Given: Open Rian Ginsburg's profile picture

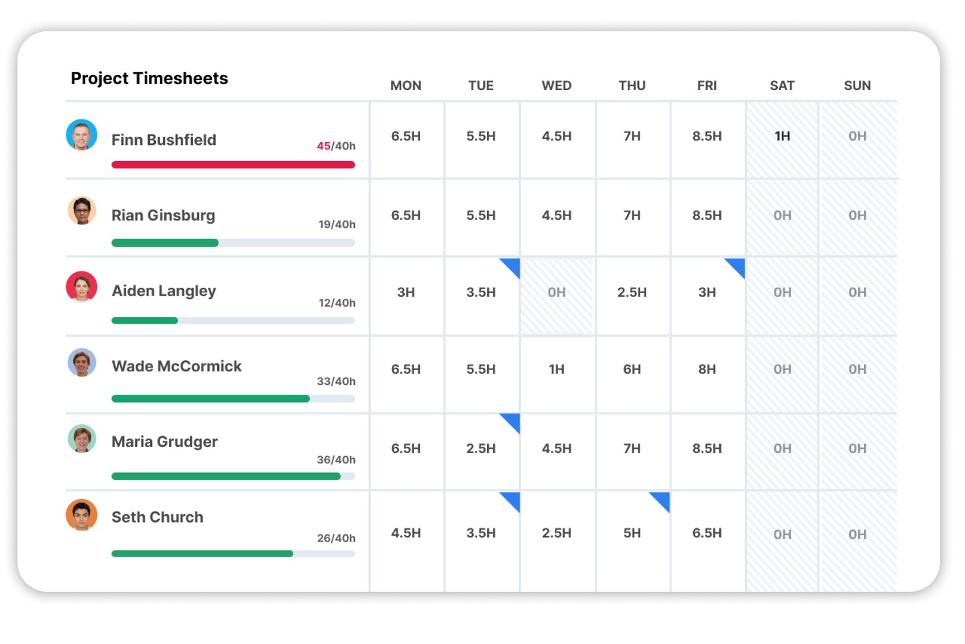Looking at the screenshot, I should [82, 211].
